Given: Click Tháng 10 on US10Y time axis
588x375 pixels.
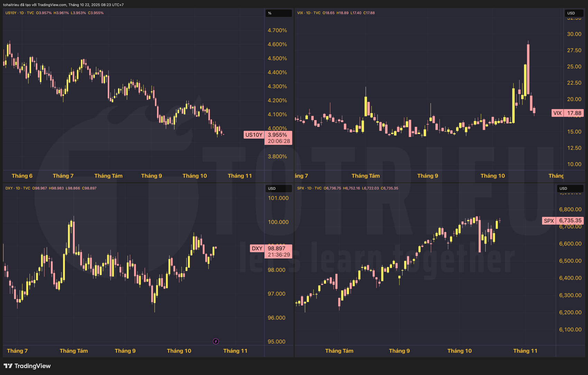Looking at the screenshot, I should pos(194,176).
